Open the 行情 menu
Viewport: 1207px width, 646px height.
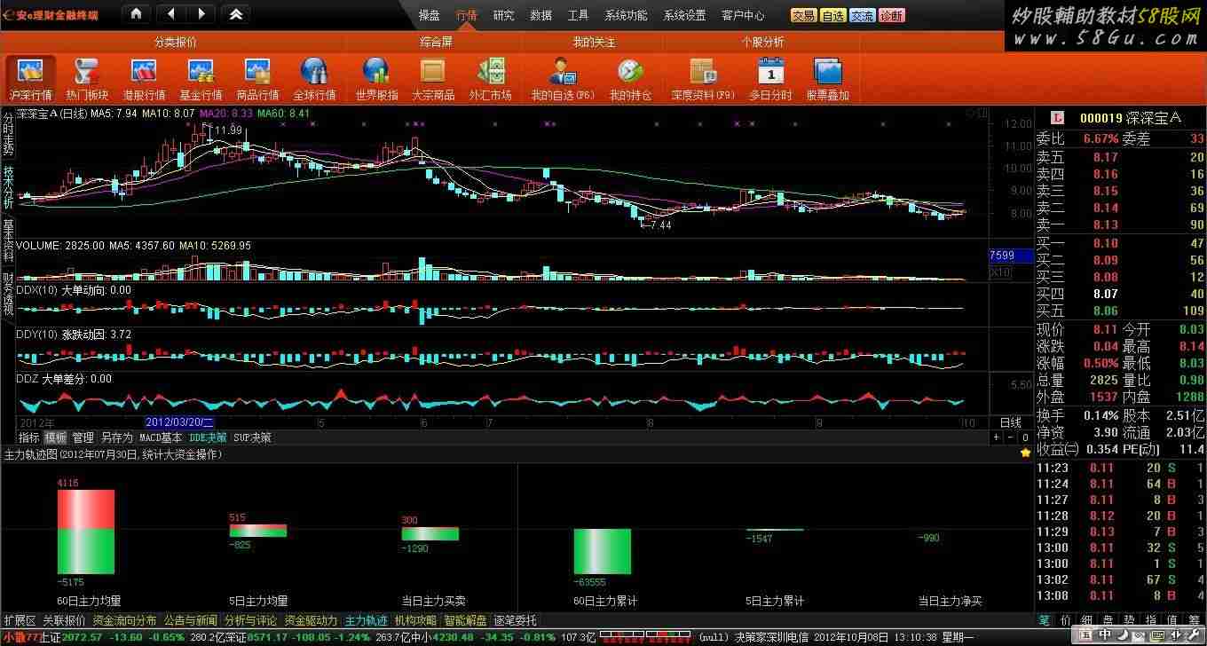tap(467, 15)
